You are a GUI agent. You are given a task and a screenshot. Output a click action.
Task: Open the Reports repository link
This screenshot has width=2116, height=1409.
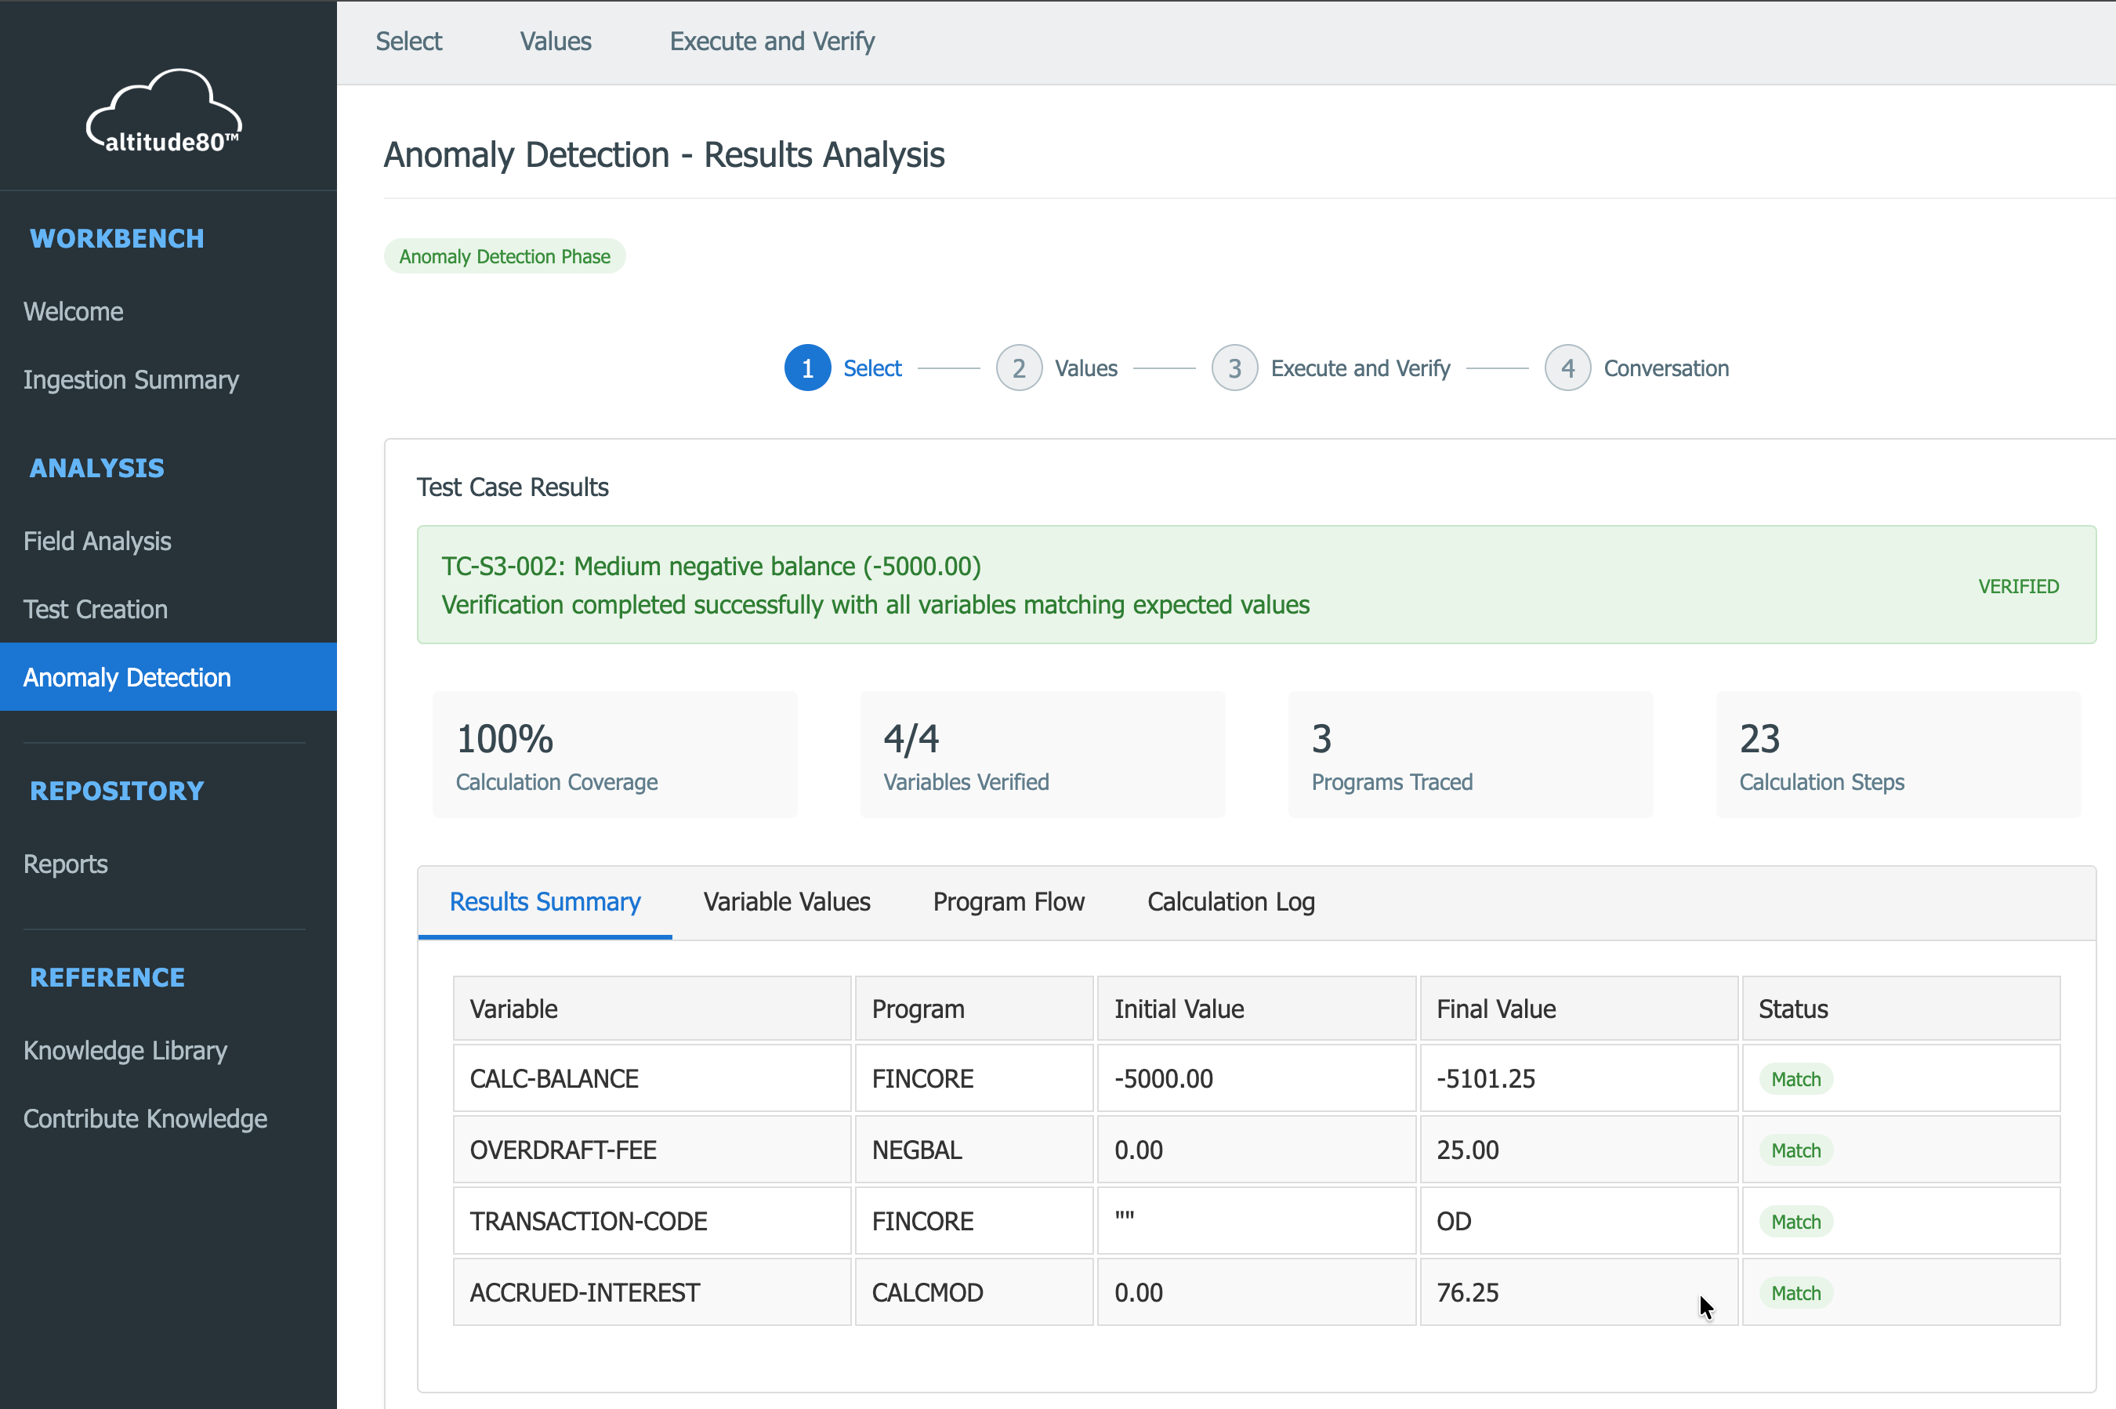coord(66,864)
